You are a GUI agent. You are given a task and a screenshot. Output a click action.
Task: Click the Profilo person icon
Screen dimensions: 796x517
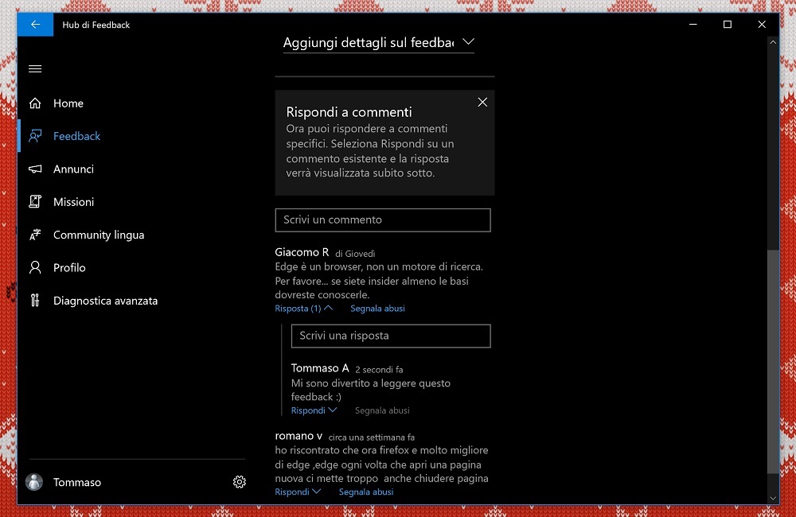click(x=35, y=267)
